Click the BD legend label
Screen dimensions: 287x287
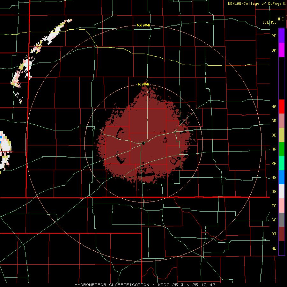[274, 135]
